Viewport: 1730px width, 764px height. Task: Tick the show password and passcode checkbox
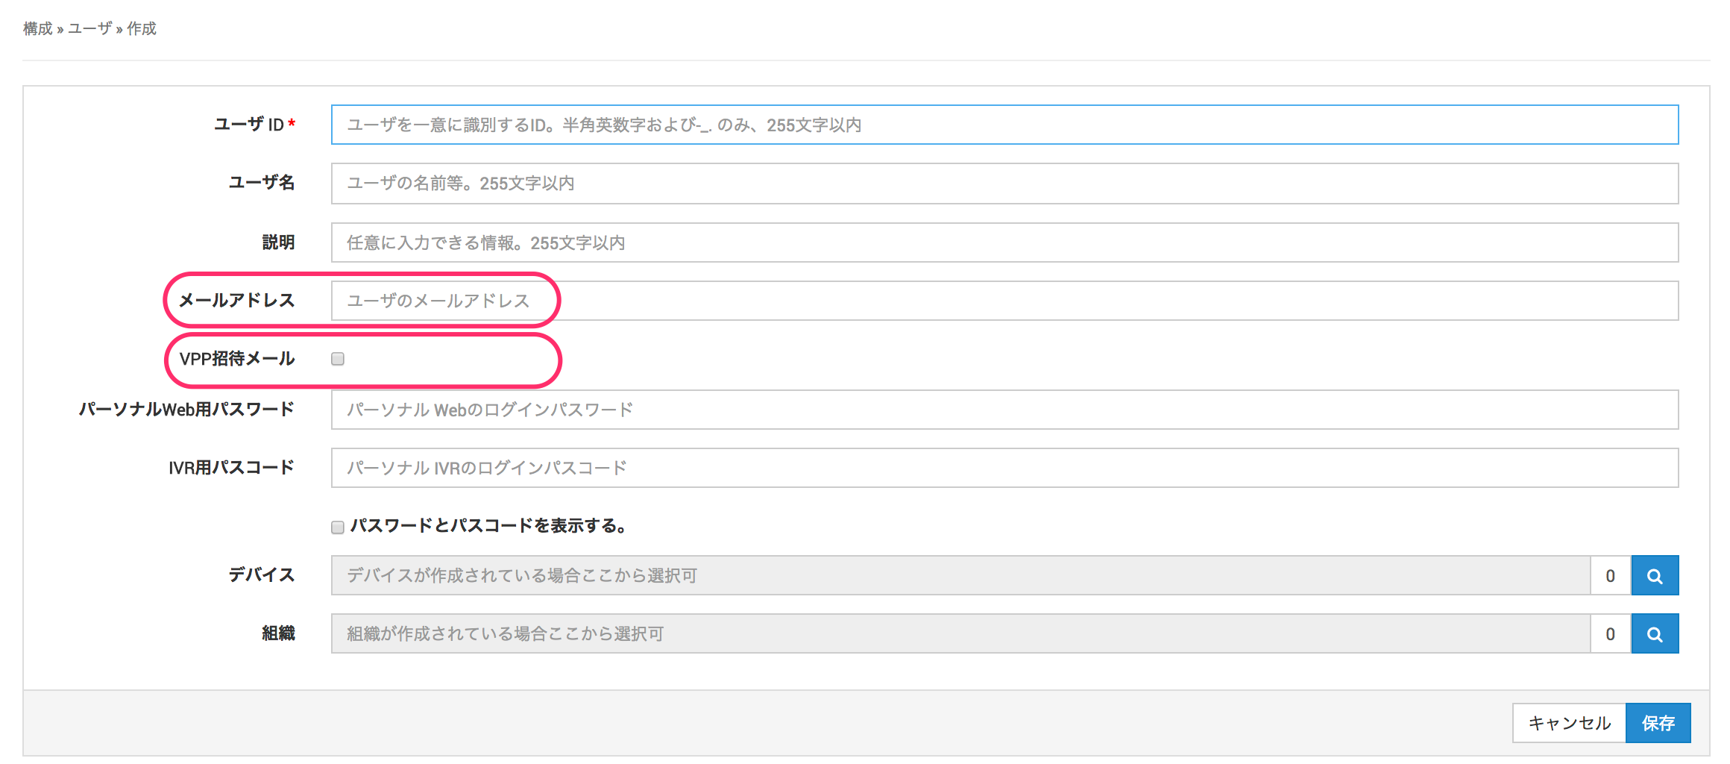(338, 527)
